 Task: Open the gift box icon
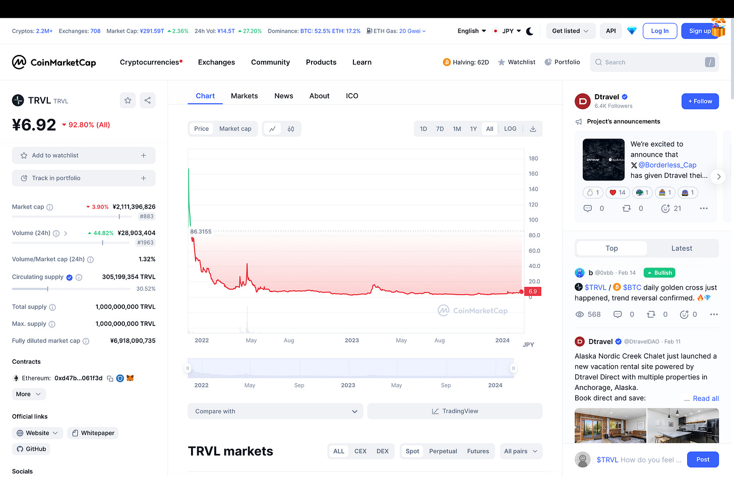coord(718,27)
